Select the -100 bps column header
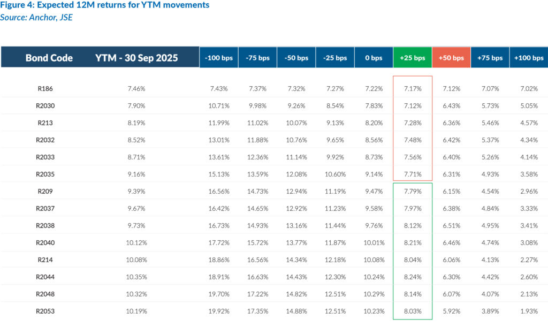The width and height of the screenshot is (548, 327). click(x=218, y=58)
